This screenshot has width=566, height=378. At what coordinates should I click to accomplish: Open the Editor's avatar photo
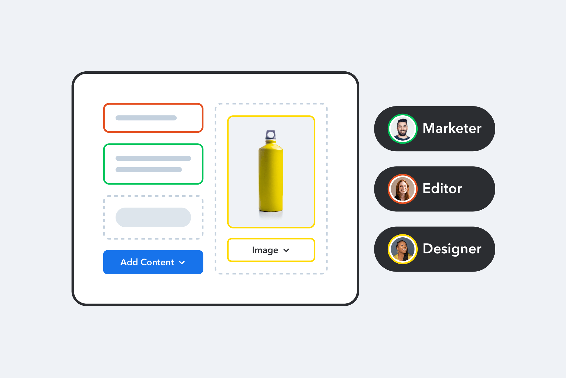point(402,189)
